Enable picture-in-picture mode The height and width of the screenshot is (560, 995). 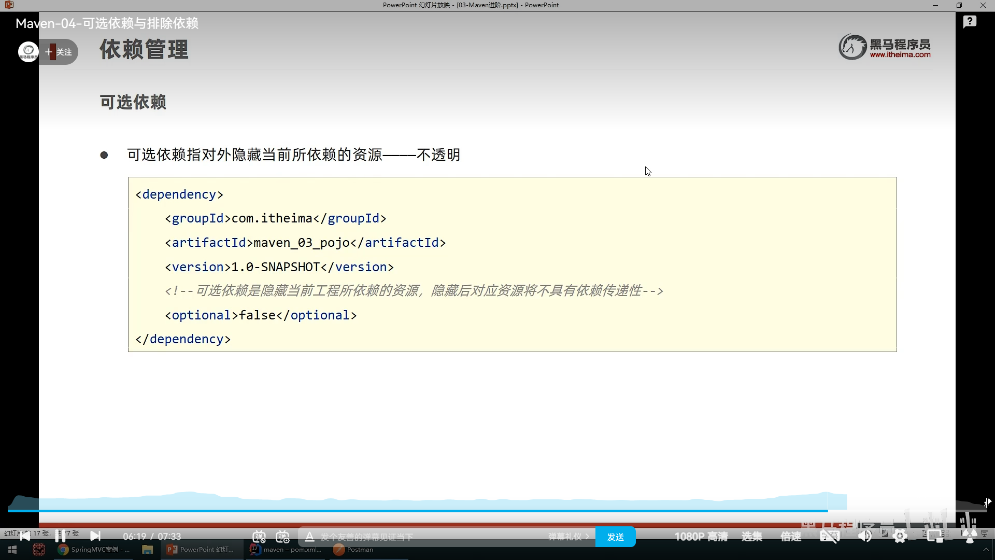tap(934, 537)
